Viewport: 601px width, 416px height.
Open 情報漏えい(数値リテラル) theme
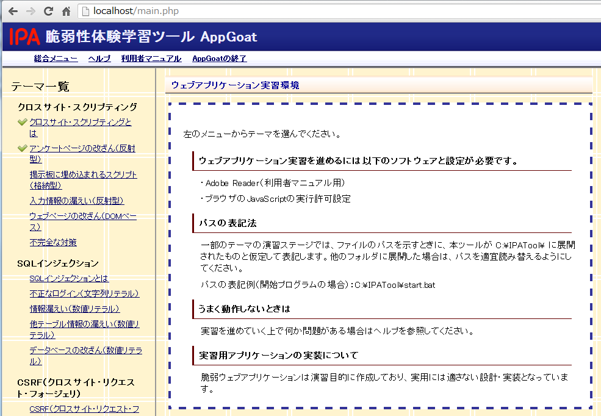coord(74,309)
